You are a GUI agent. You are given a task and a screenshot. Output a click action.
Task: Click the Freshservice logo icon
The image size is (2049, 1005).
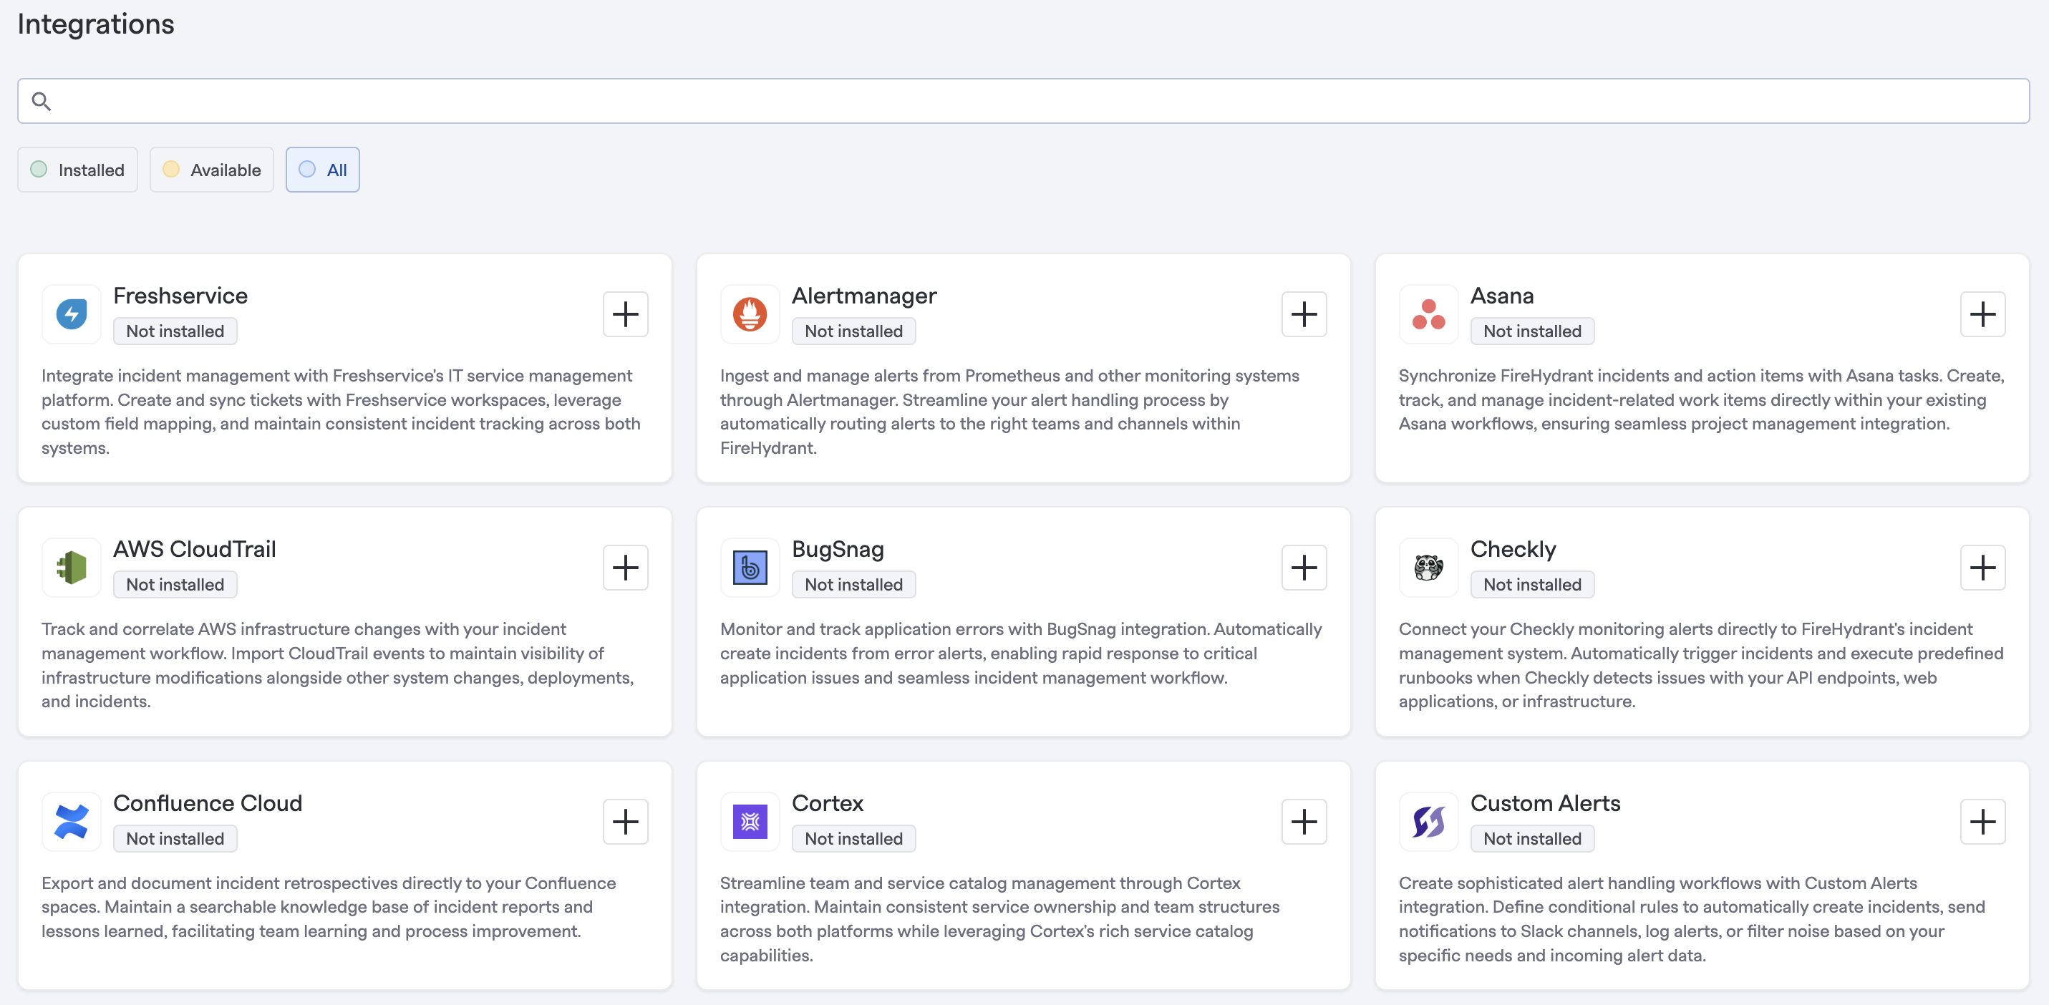pos(72,314)
